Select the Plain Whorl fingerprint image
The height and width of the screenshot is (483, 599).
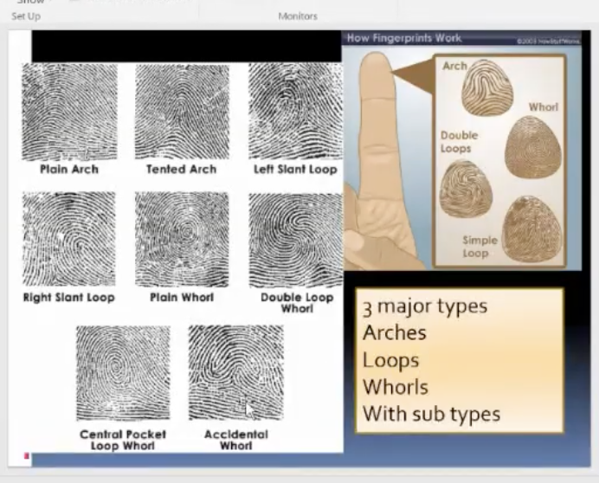tap(183, 240)
